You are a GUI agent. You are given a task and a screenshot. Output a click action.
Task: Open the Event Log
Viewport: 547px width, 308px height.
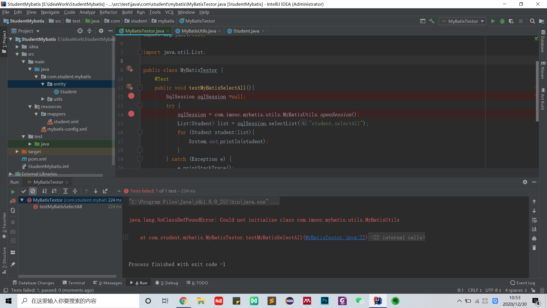click(522, 283)
